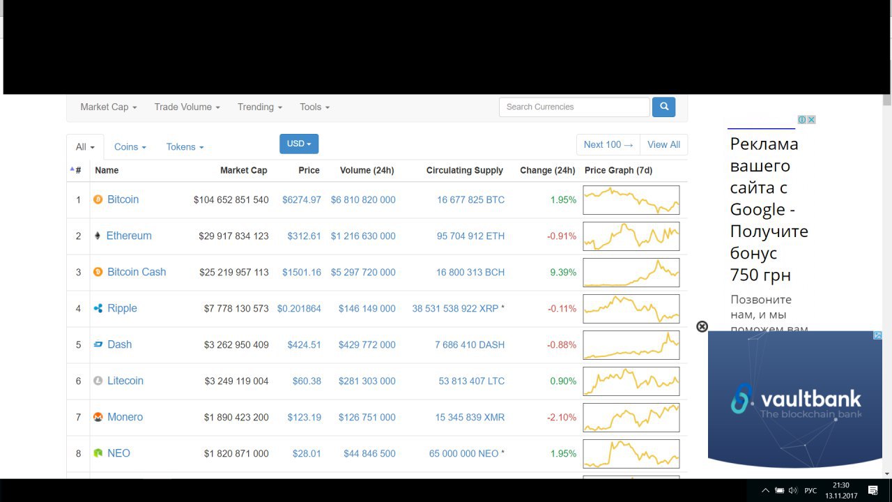Click the Litecoin logo icon
This screenshot has height=502, width=892.
point(98,381)
